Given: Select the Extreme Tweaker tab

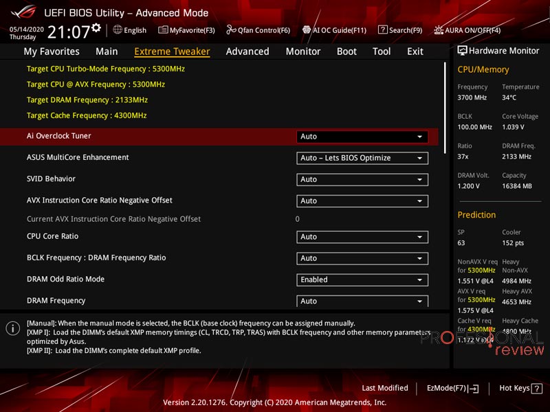Looking at the screenshot, I should point(172,51).
